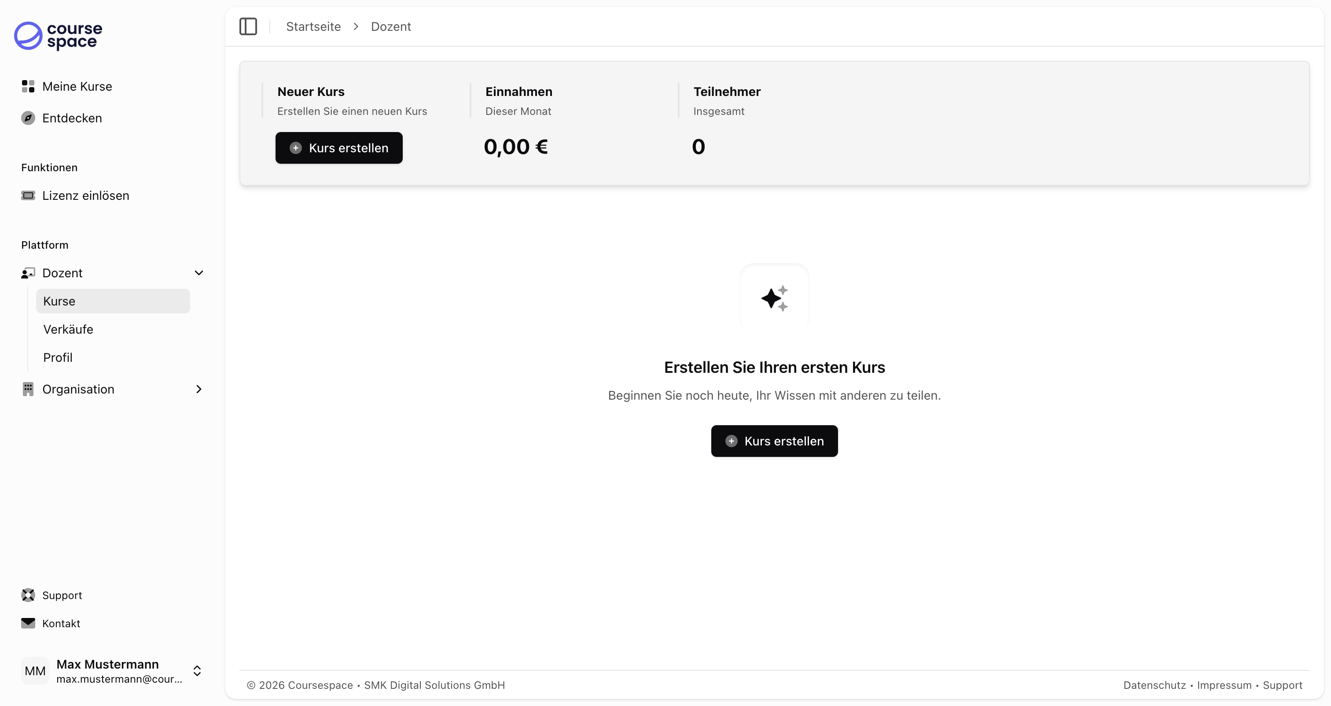
Task: Collapse the Dozent submenu chevron
Action: tap(199, 273)
